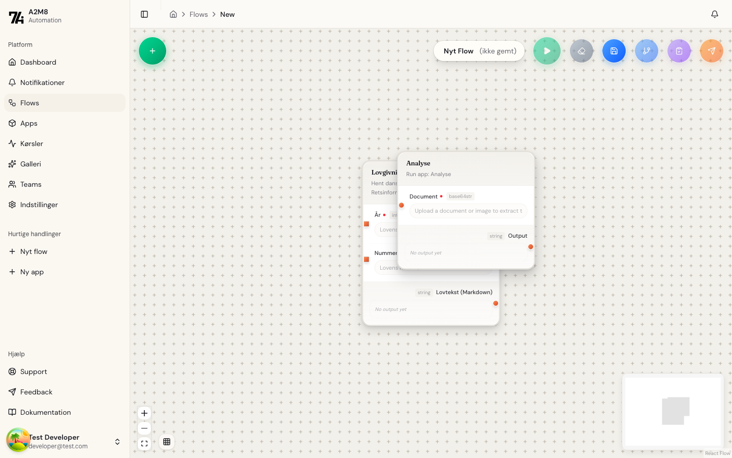Screen dimensions: 732x458
Task: Open Galleri from the sidebar
Action: [x=30, y=164]
